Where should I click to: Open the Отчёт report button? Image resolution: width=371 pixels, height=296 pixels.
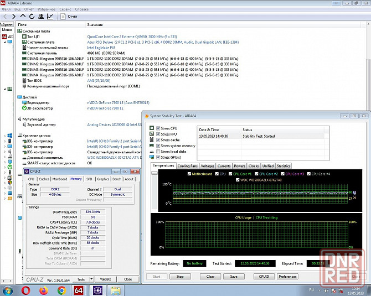click(69, 16)
